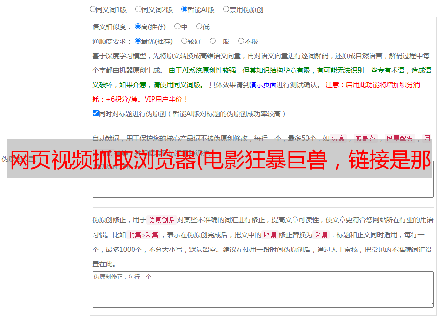The height and width of the screenshot is (317, 439).
Task: Select the 同义词2版 radio option
Action: pyautogui.click(x=138, y=9)
